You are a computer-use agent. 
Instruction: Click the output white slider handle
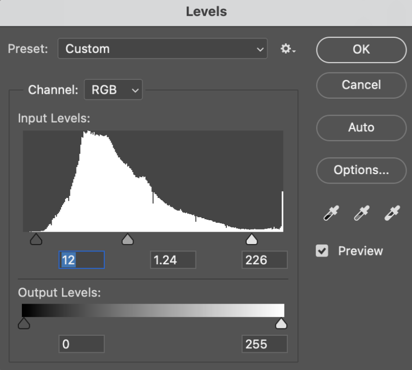pos(281,323)
